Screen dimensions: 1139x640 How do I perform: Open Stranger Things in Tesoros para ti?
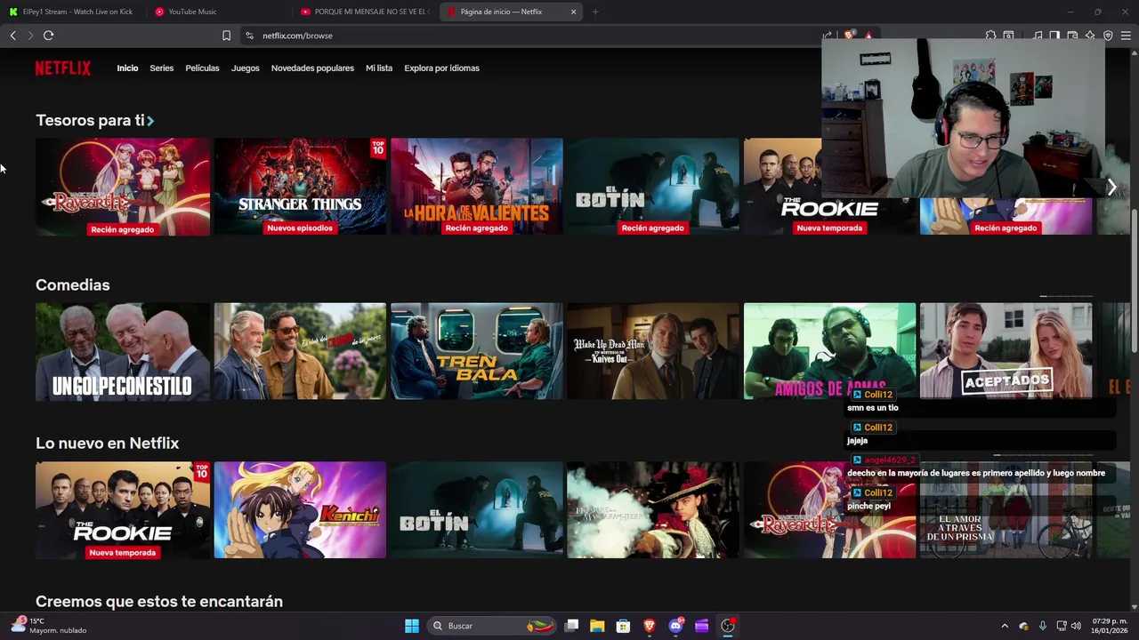click(300, 187)
